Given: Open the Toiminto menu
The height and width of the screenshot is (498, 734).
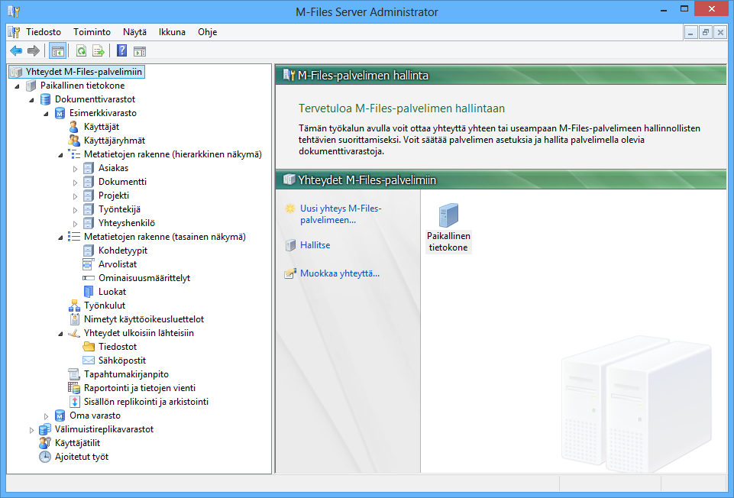Looking at the screenshot, I should point(92,32).
